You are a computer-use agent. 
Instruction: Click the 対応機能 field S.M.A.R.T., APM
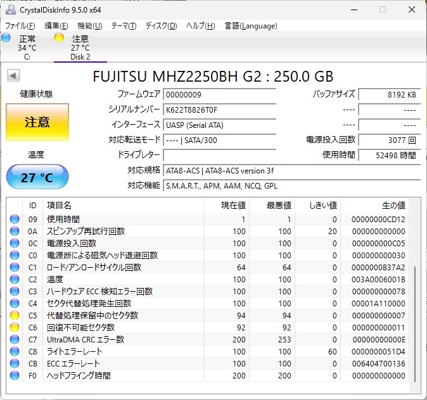tap(292, 186)
